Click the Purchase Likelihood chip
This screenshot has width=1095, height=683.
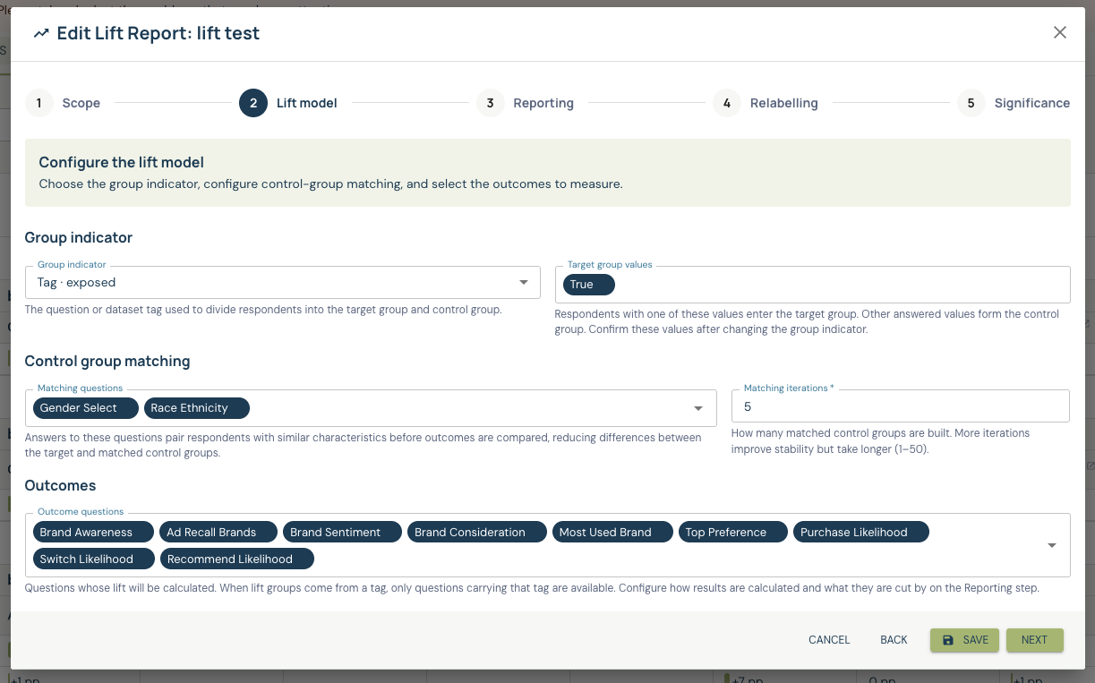(x=861, y=533)
